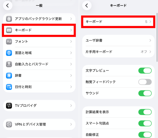Disable 計算結果を表示 switch
This screenshot has height=138, width=158.
click(x=145, y=112)
